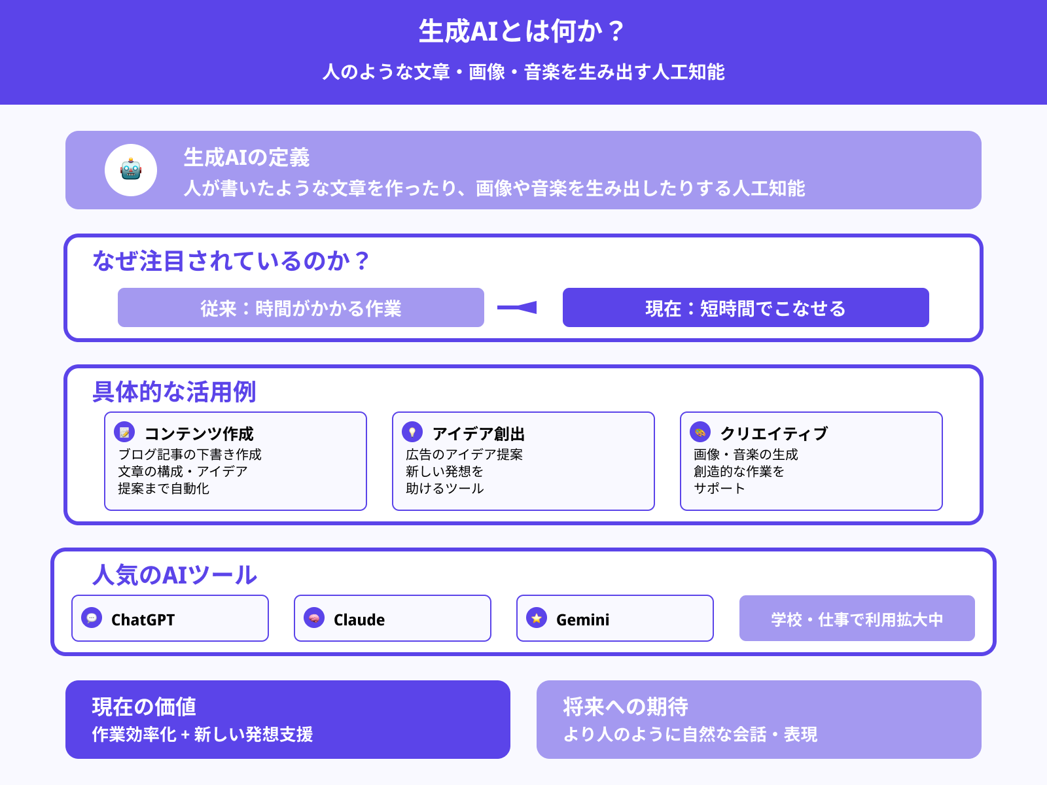Select the palette icon on クリエイティブ card

click(x=700, y=432)
